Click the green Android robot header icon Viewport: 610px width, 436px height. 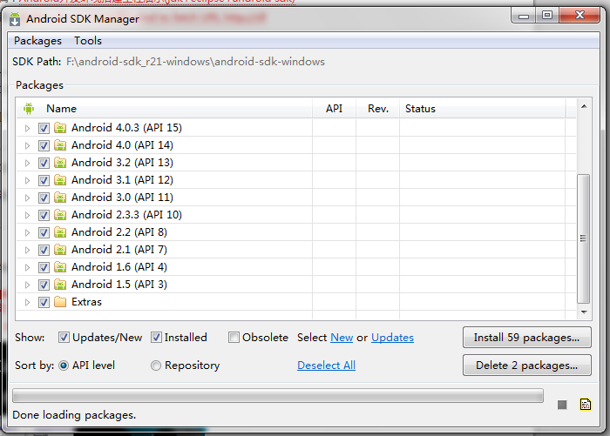(29, 109)
